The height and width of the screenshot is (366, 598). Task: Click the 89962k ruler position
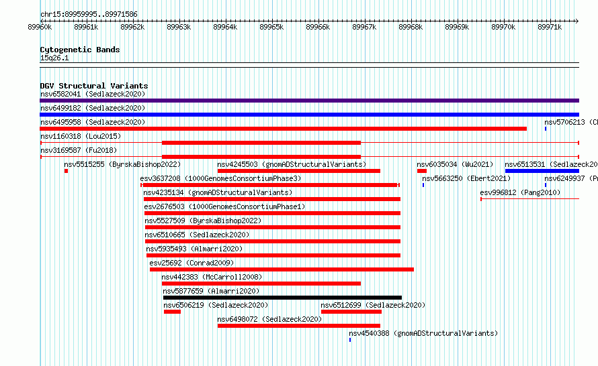[x=132, y=27]
